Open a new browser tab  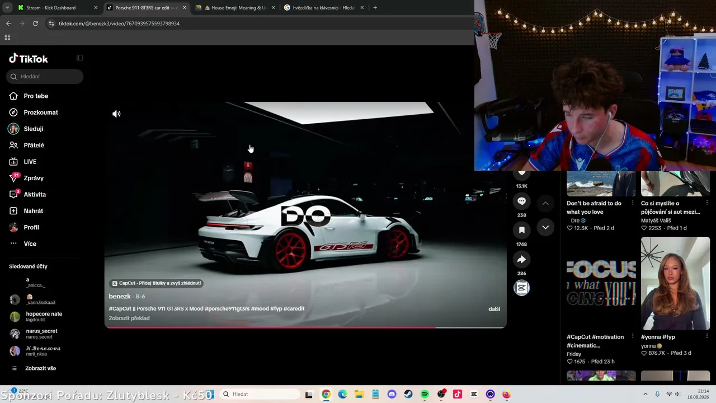click(x=375, y=8)
